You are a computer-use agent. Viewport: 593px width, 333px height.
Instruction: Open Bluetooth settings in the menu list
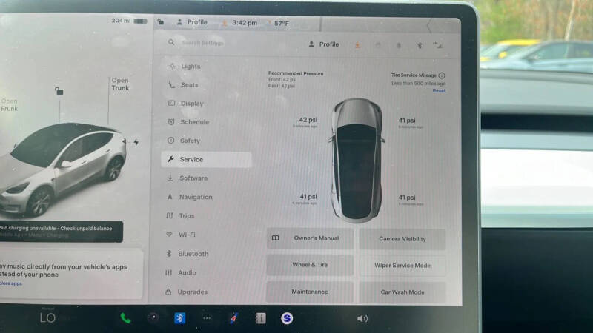193,254
